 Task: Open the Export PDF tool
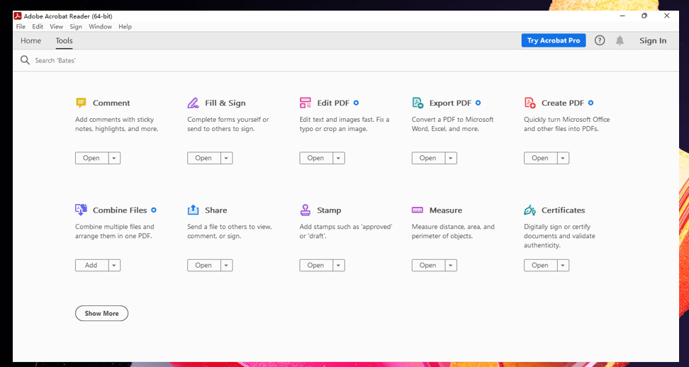click(428, 158)
